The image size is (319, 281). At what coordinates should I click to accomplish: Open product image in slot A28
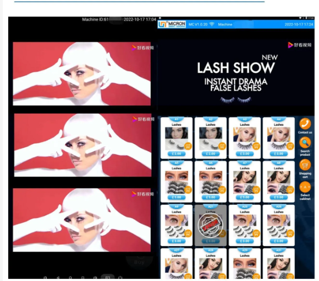[210, 268]
